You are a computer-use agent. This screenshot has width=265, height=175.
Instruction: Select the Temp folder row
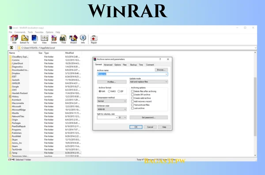pyautogui.click(x=45, y=153)
